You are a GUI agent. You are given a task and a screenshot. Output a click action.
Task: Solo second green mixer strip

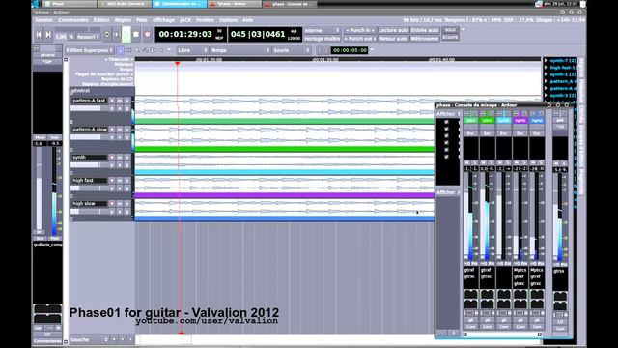(492, 162)
